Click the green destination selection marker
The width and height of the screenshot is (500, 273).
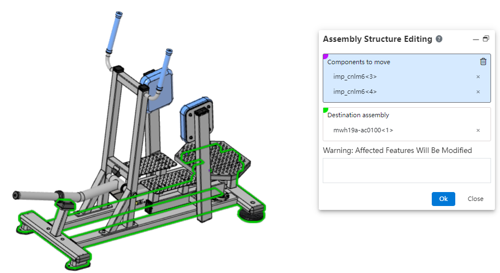[x=326, y=110]
